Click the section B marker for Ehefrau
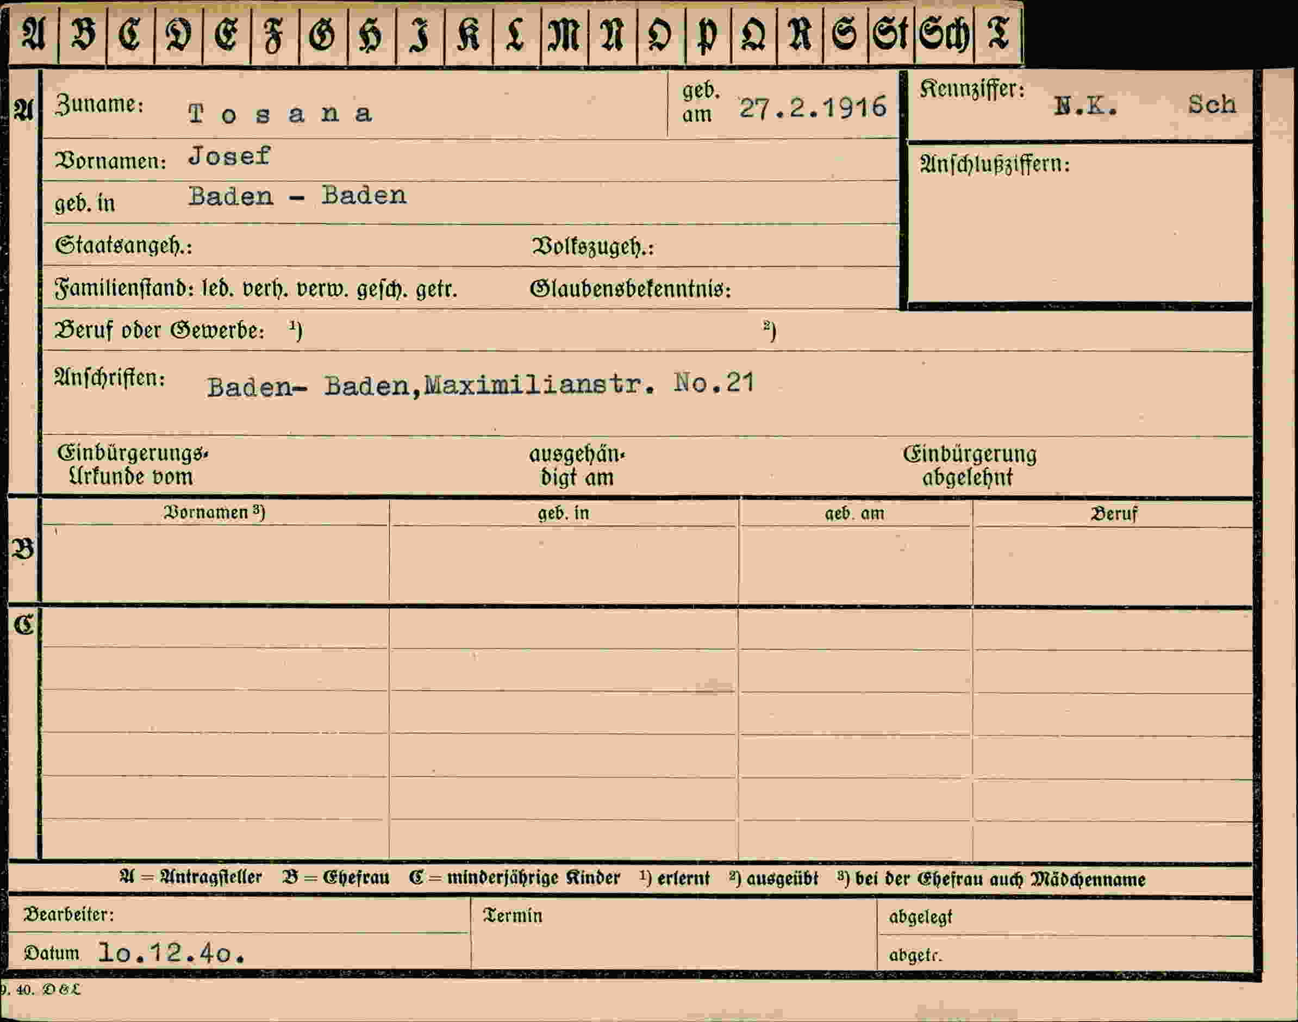Image resolution: width=1298 pixels, height=1022 pixels. [24, 549]
